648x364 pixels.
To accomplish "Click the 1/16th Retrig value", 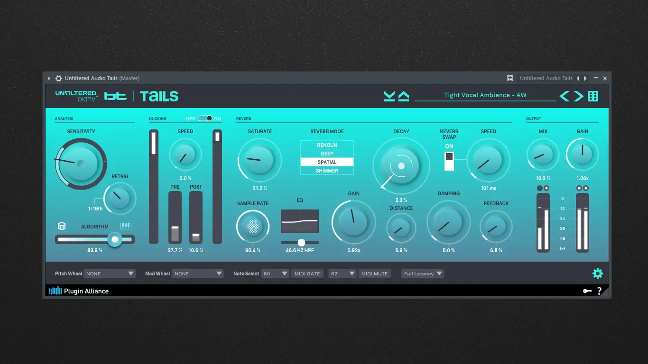I will pyautogui.click(x=95, y=209).
